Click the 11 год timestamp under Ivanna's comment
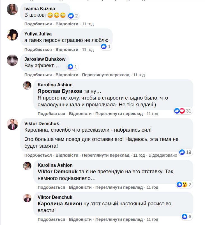205x225 pixels. (87, 24)
